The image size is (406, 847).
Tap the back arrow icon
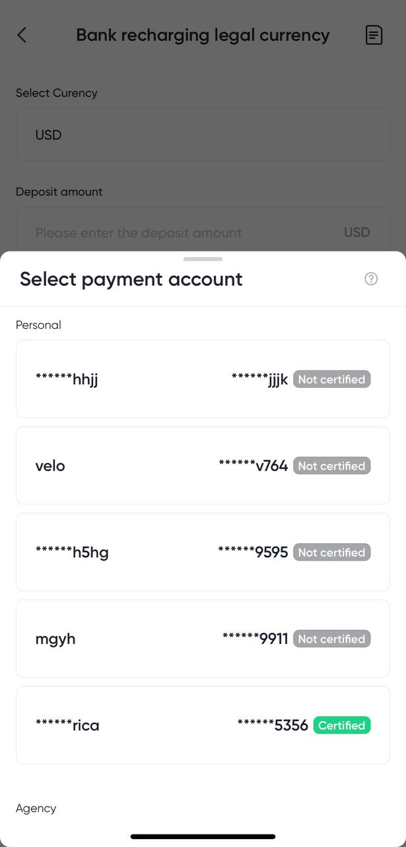point(22,35)
